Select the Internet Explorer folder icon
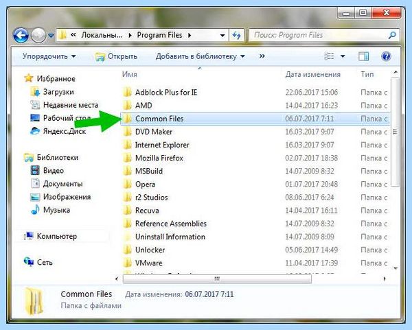The image size is (412, 330). click(128, 145)
